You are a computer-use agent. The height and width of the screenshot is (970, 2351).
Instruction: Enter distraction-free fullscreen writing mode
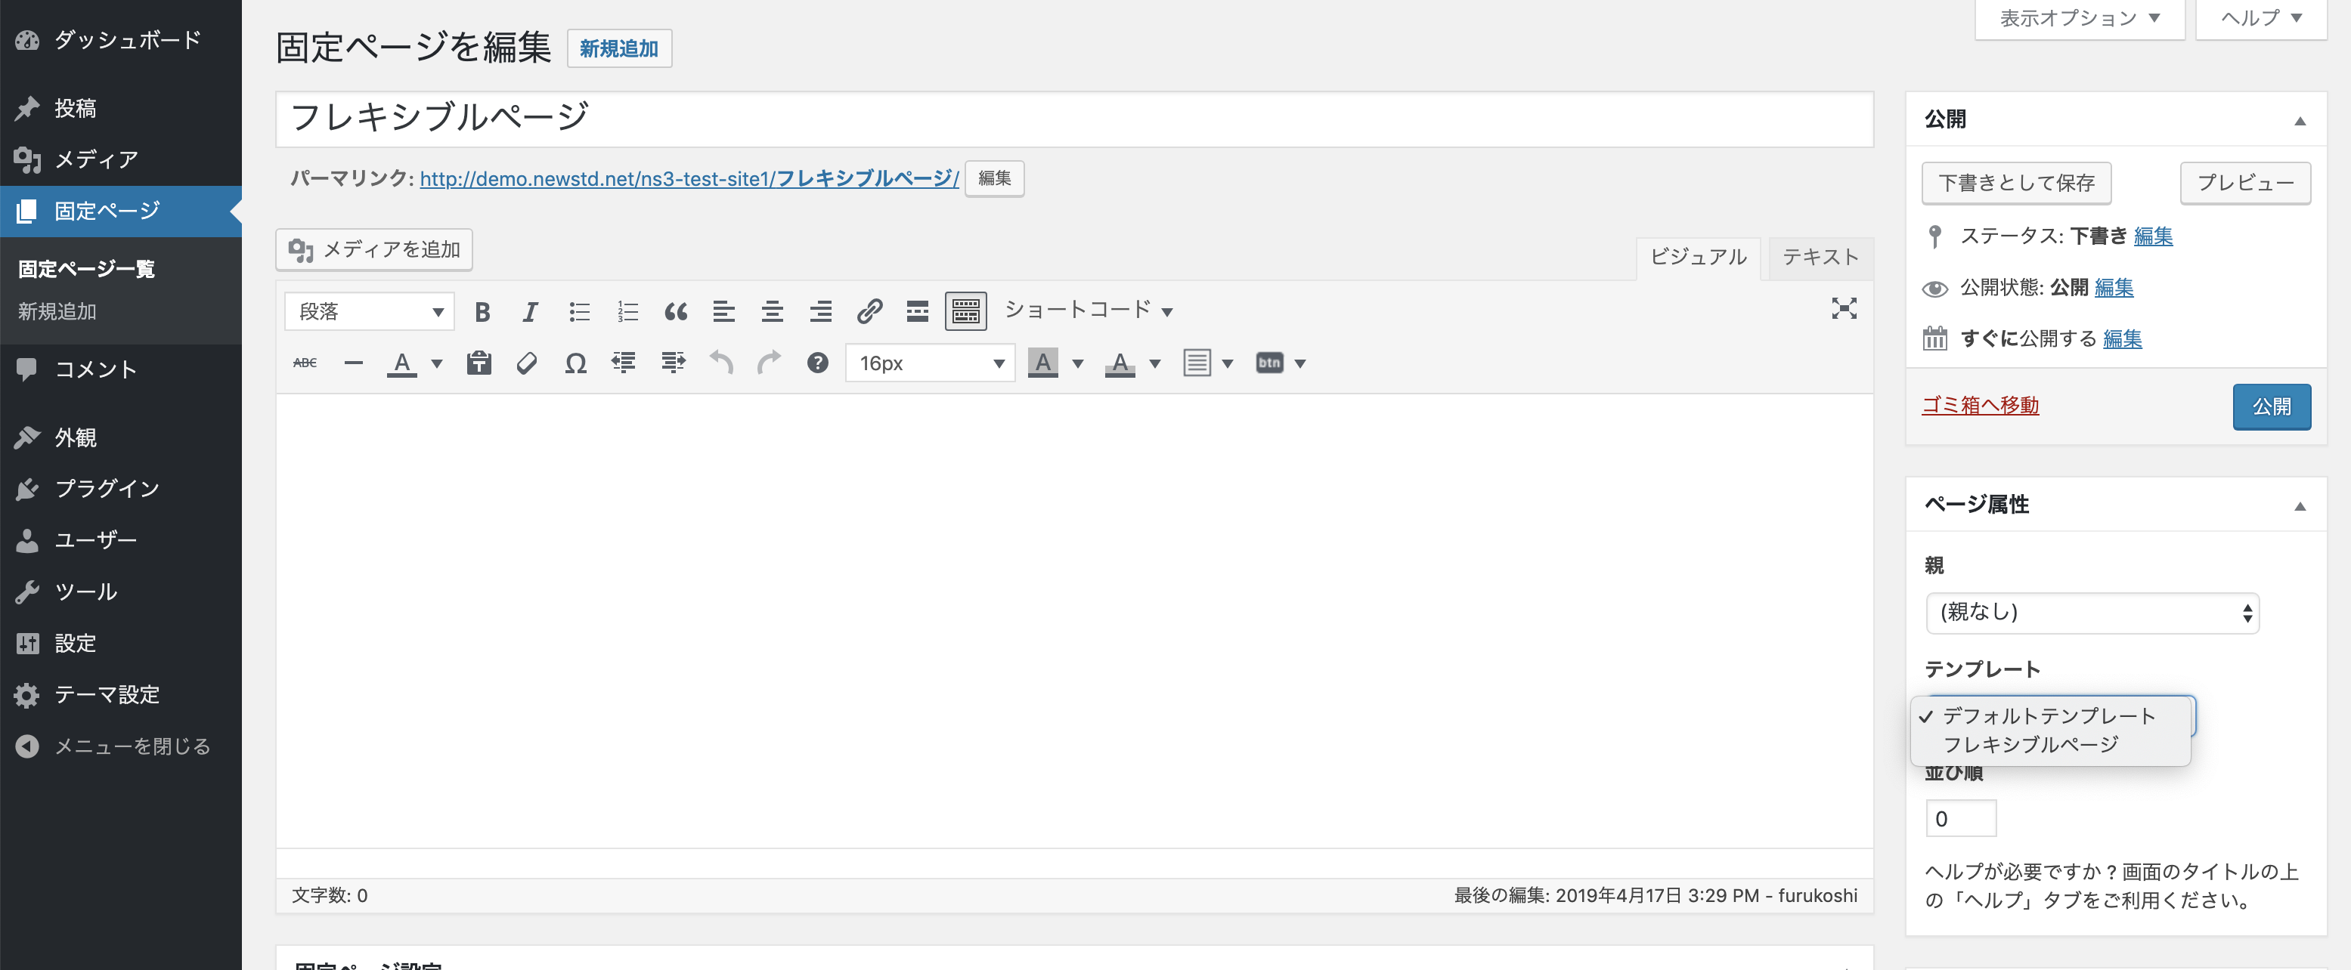[x=1844, y=309]
